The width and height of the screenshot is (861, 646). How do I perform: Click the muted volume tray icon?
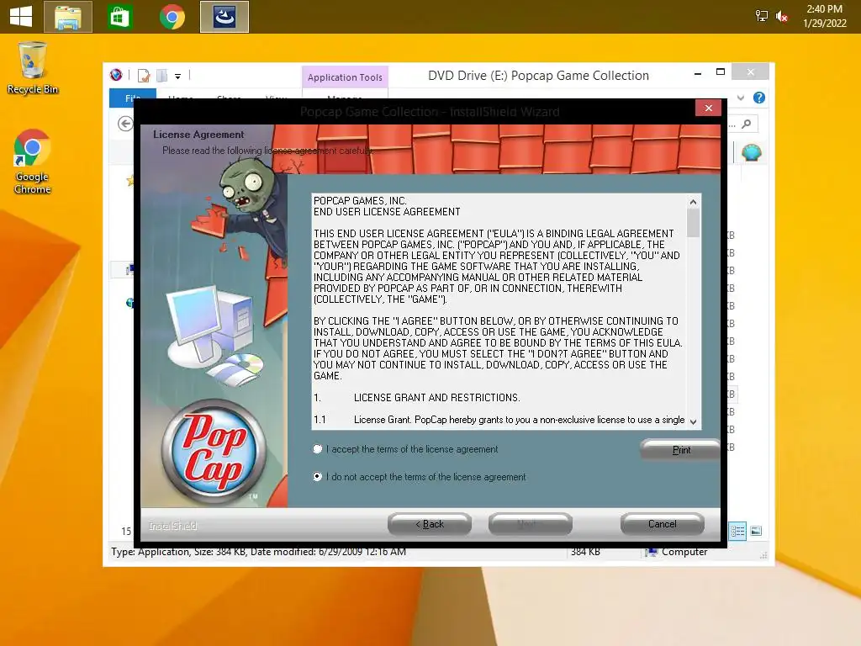pyautogui.click(x=782, y=17)
